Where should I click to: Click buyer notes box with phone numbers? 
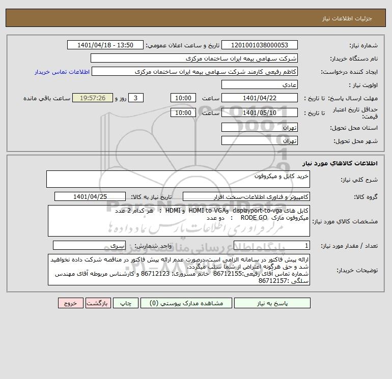pyautogui.click(x=179, y=270)
